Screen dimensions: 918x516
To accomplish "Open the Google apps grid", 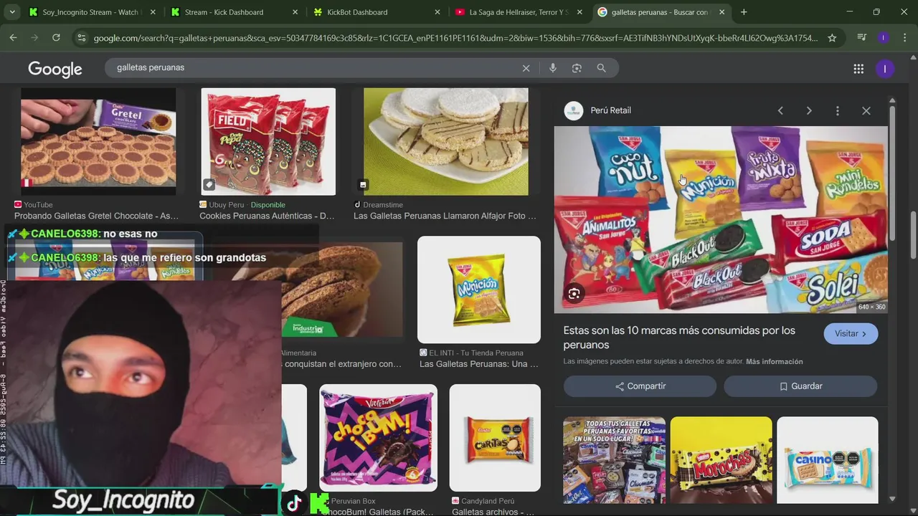I will (858, 69).
